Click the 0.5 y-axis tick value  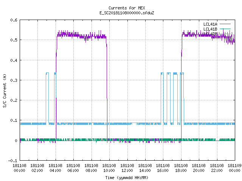[14, 40]
